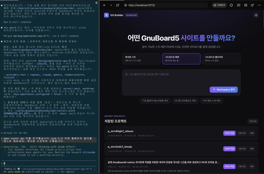Click the GnuBoard5 badge
264x174 pixels.
[x=131, y=15]
